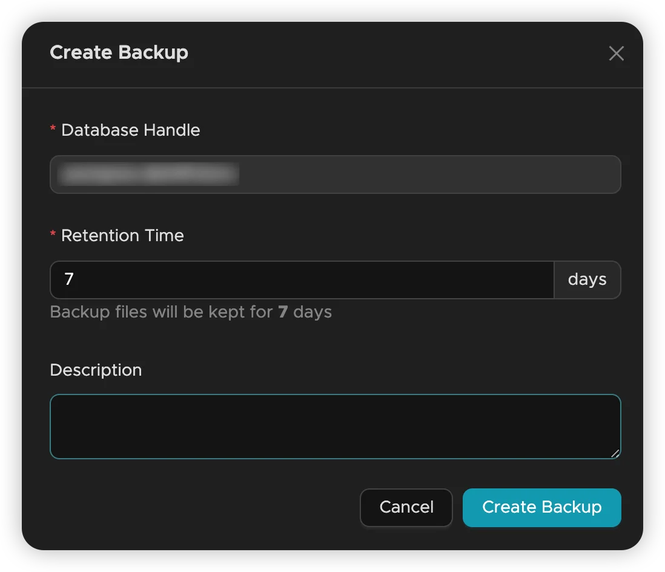
Task: Confirm with the teal Create Backup button
Action: 541,507
